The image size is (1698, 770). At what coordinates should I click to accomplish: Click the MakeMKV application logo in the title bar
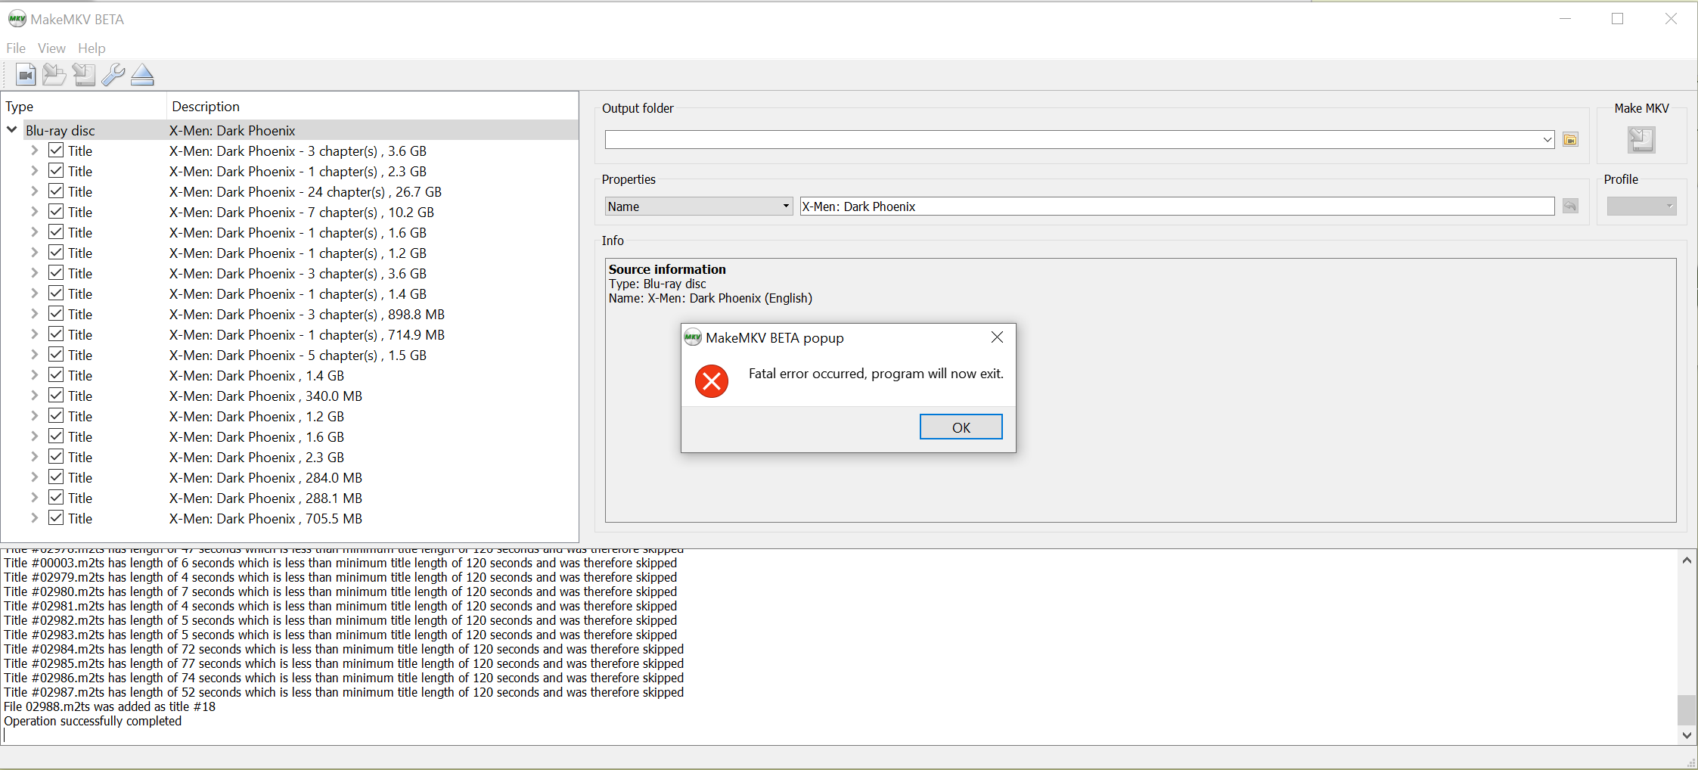pyautogui.click(x=17, y=19)
